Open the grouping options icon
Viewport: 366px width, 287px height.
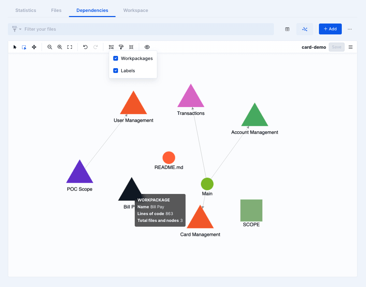pos(111,47)
